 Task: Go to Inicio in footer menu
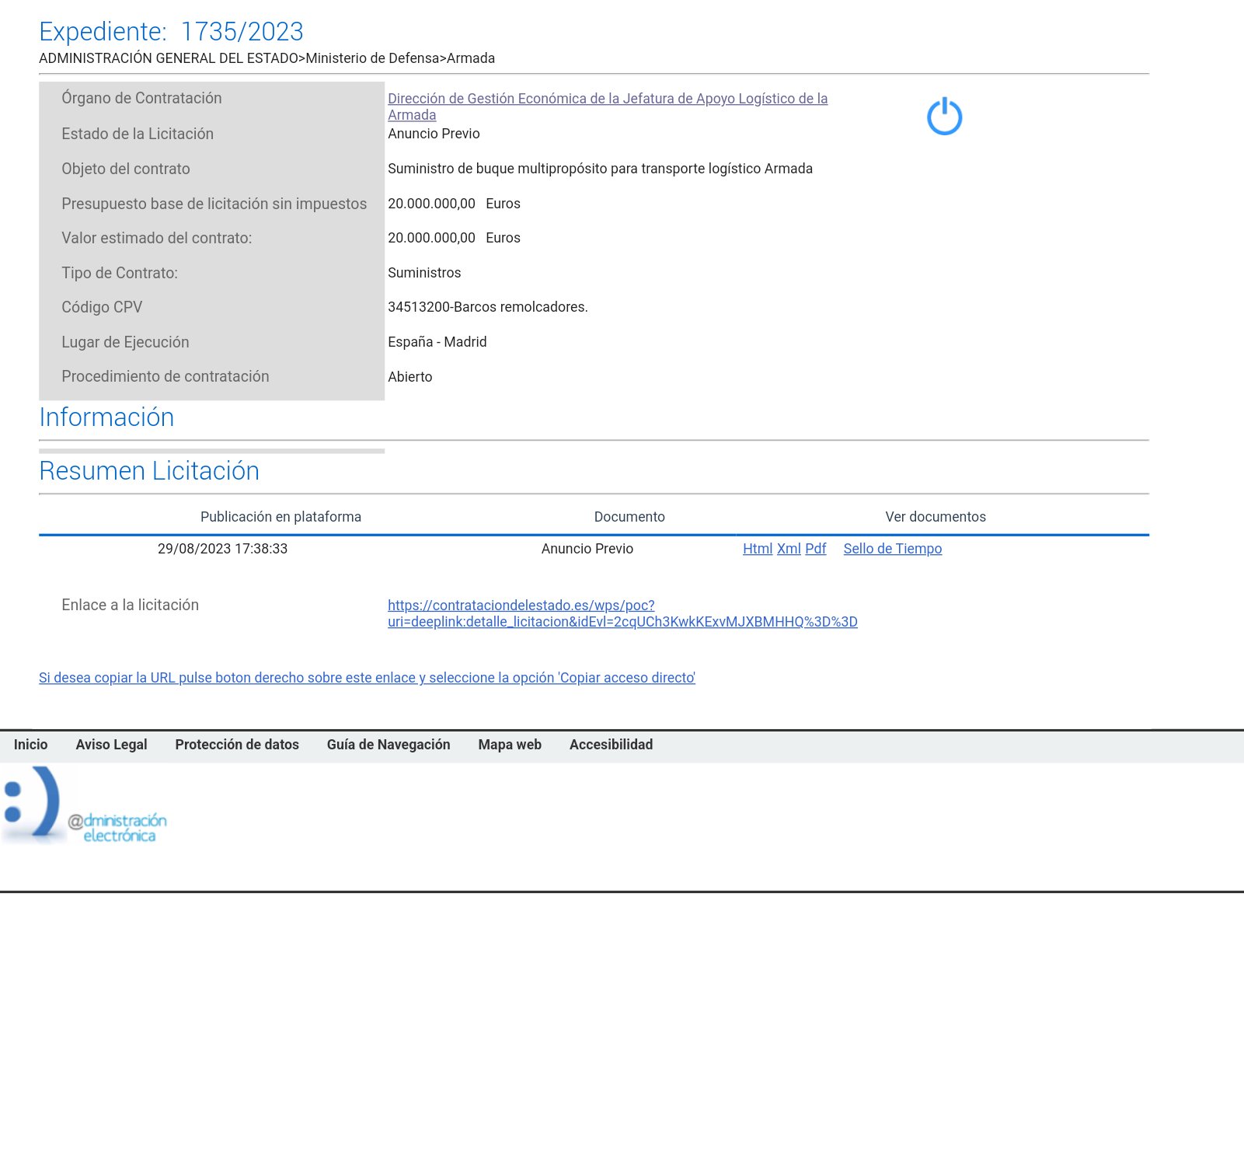coord(30,745)
